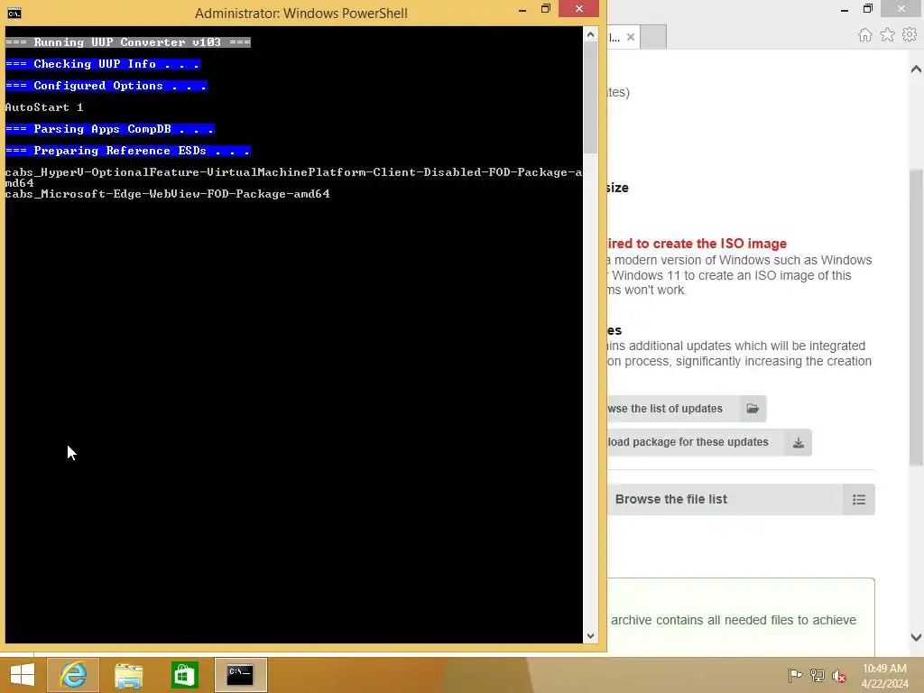Image resolution: width=924 pixels, height=693 pixels.
Task: Select the PowerShell taskbar button
Action: click(240, 675)
